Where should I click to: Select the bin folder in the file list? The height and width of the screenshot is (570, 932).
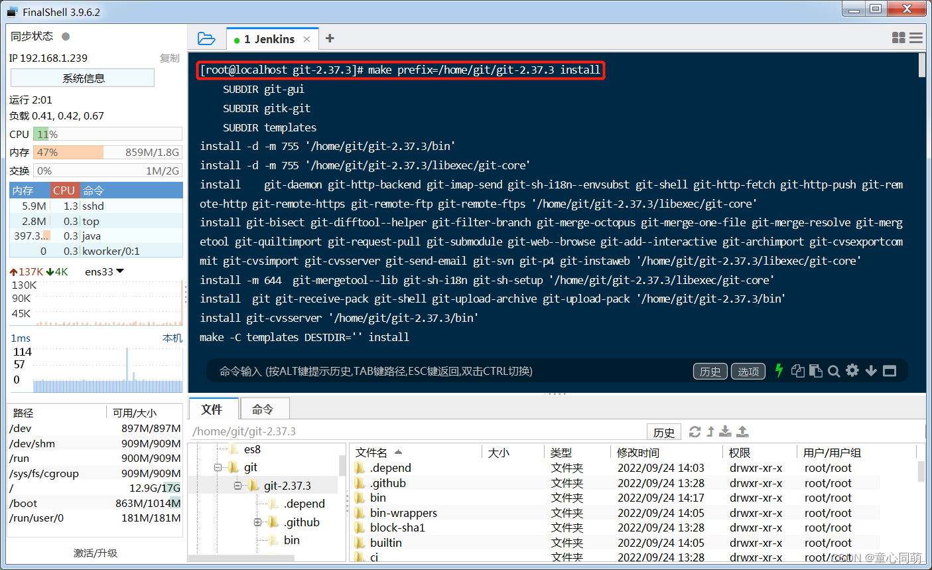point(377,498)
